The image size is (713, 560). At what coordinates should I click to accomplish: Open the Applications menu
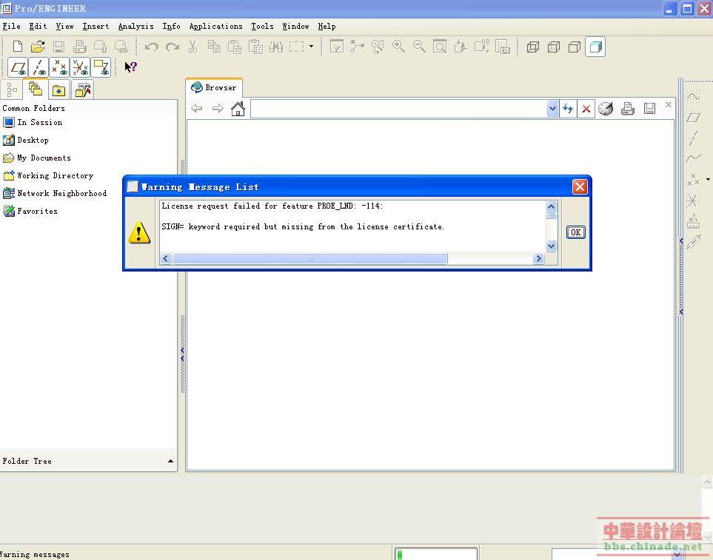[x=215, y=26]
